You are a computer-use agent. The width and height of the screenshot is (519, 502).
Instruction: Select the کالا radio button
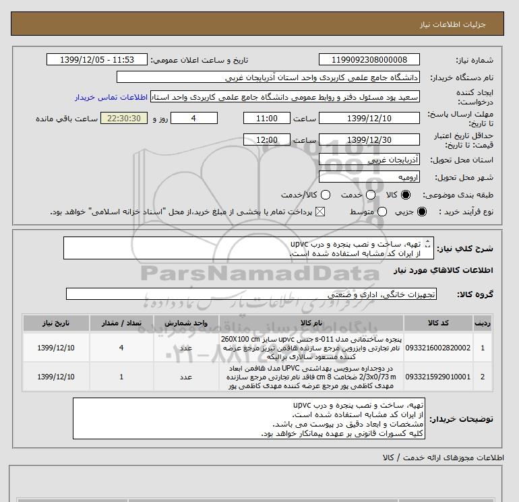tap(406, 195)
